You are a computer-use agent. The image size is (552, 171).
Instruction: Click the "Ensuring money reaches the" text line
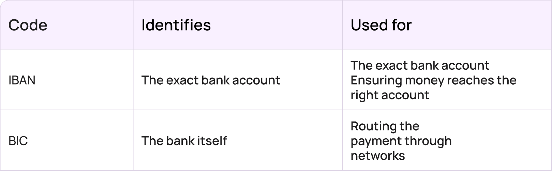click(x=433, y=80)
